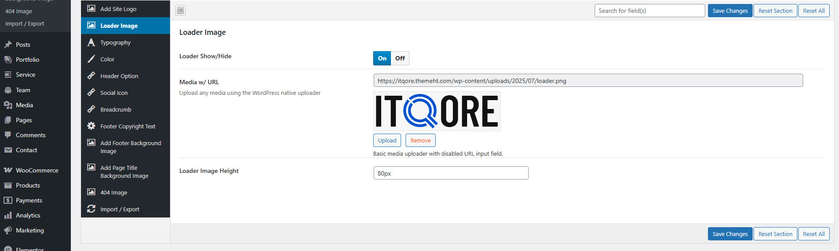Open the Portfolio admin menu
Viewport: 839px width, 251px height.
27,60
